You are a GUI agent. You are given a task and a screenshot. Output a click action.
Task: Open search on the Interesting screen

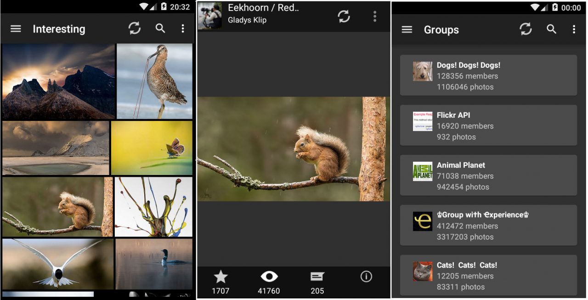pyautogui.click(x=160, y=28)
